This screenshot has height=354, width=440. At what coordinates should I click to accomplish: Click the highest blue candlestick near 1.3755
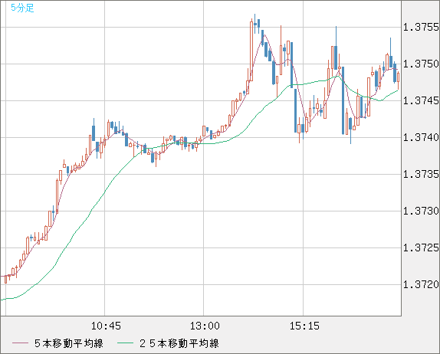pos(254,24)
